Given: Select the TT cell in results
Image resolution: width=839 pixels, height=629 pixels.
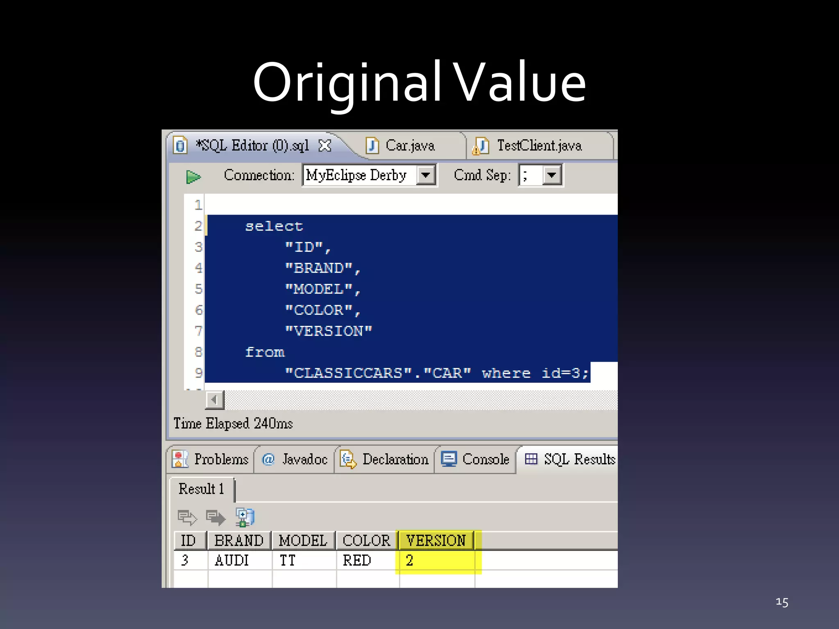Looking at the screenshot, I should [x=304, y=560].
